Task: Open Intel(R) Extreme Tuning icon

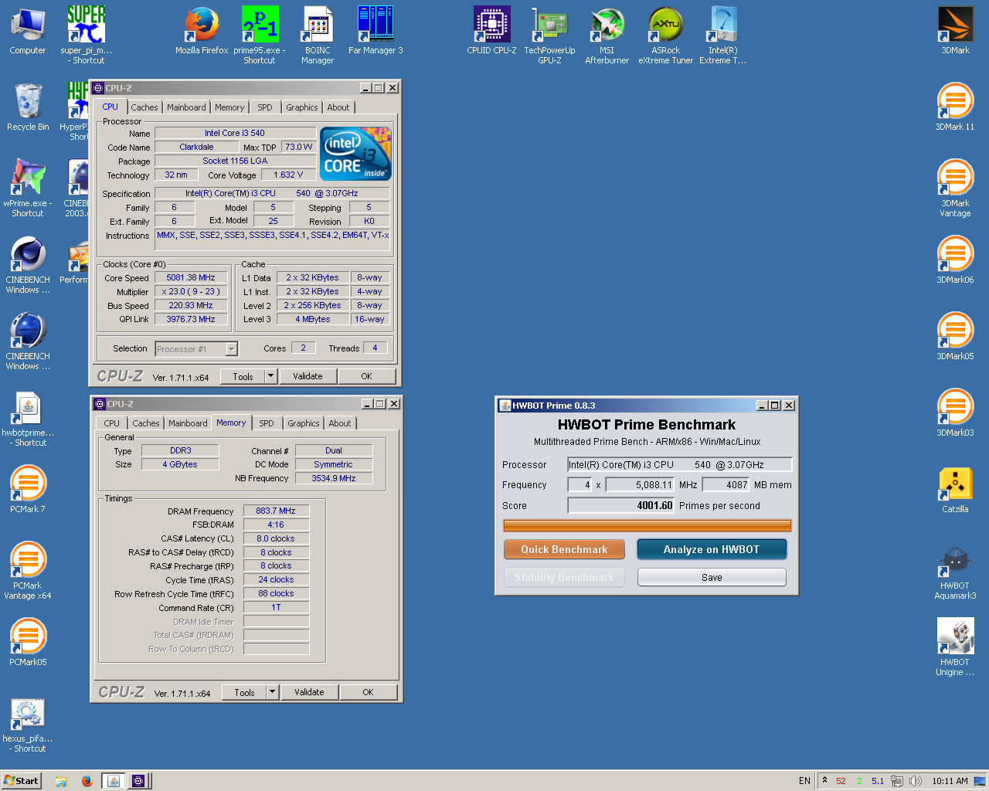Action: click(x=723, y=34)
